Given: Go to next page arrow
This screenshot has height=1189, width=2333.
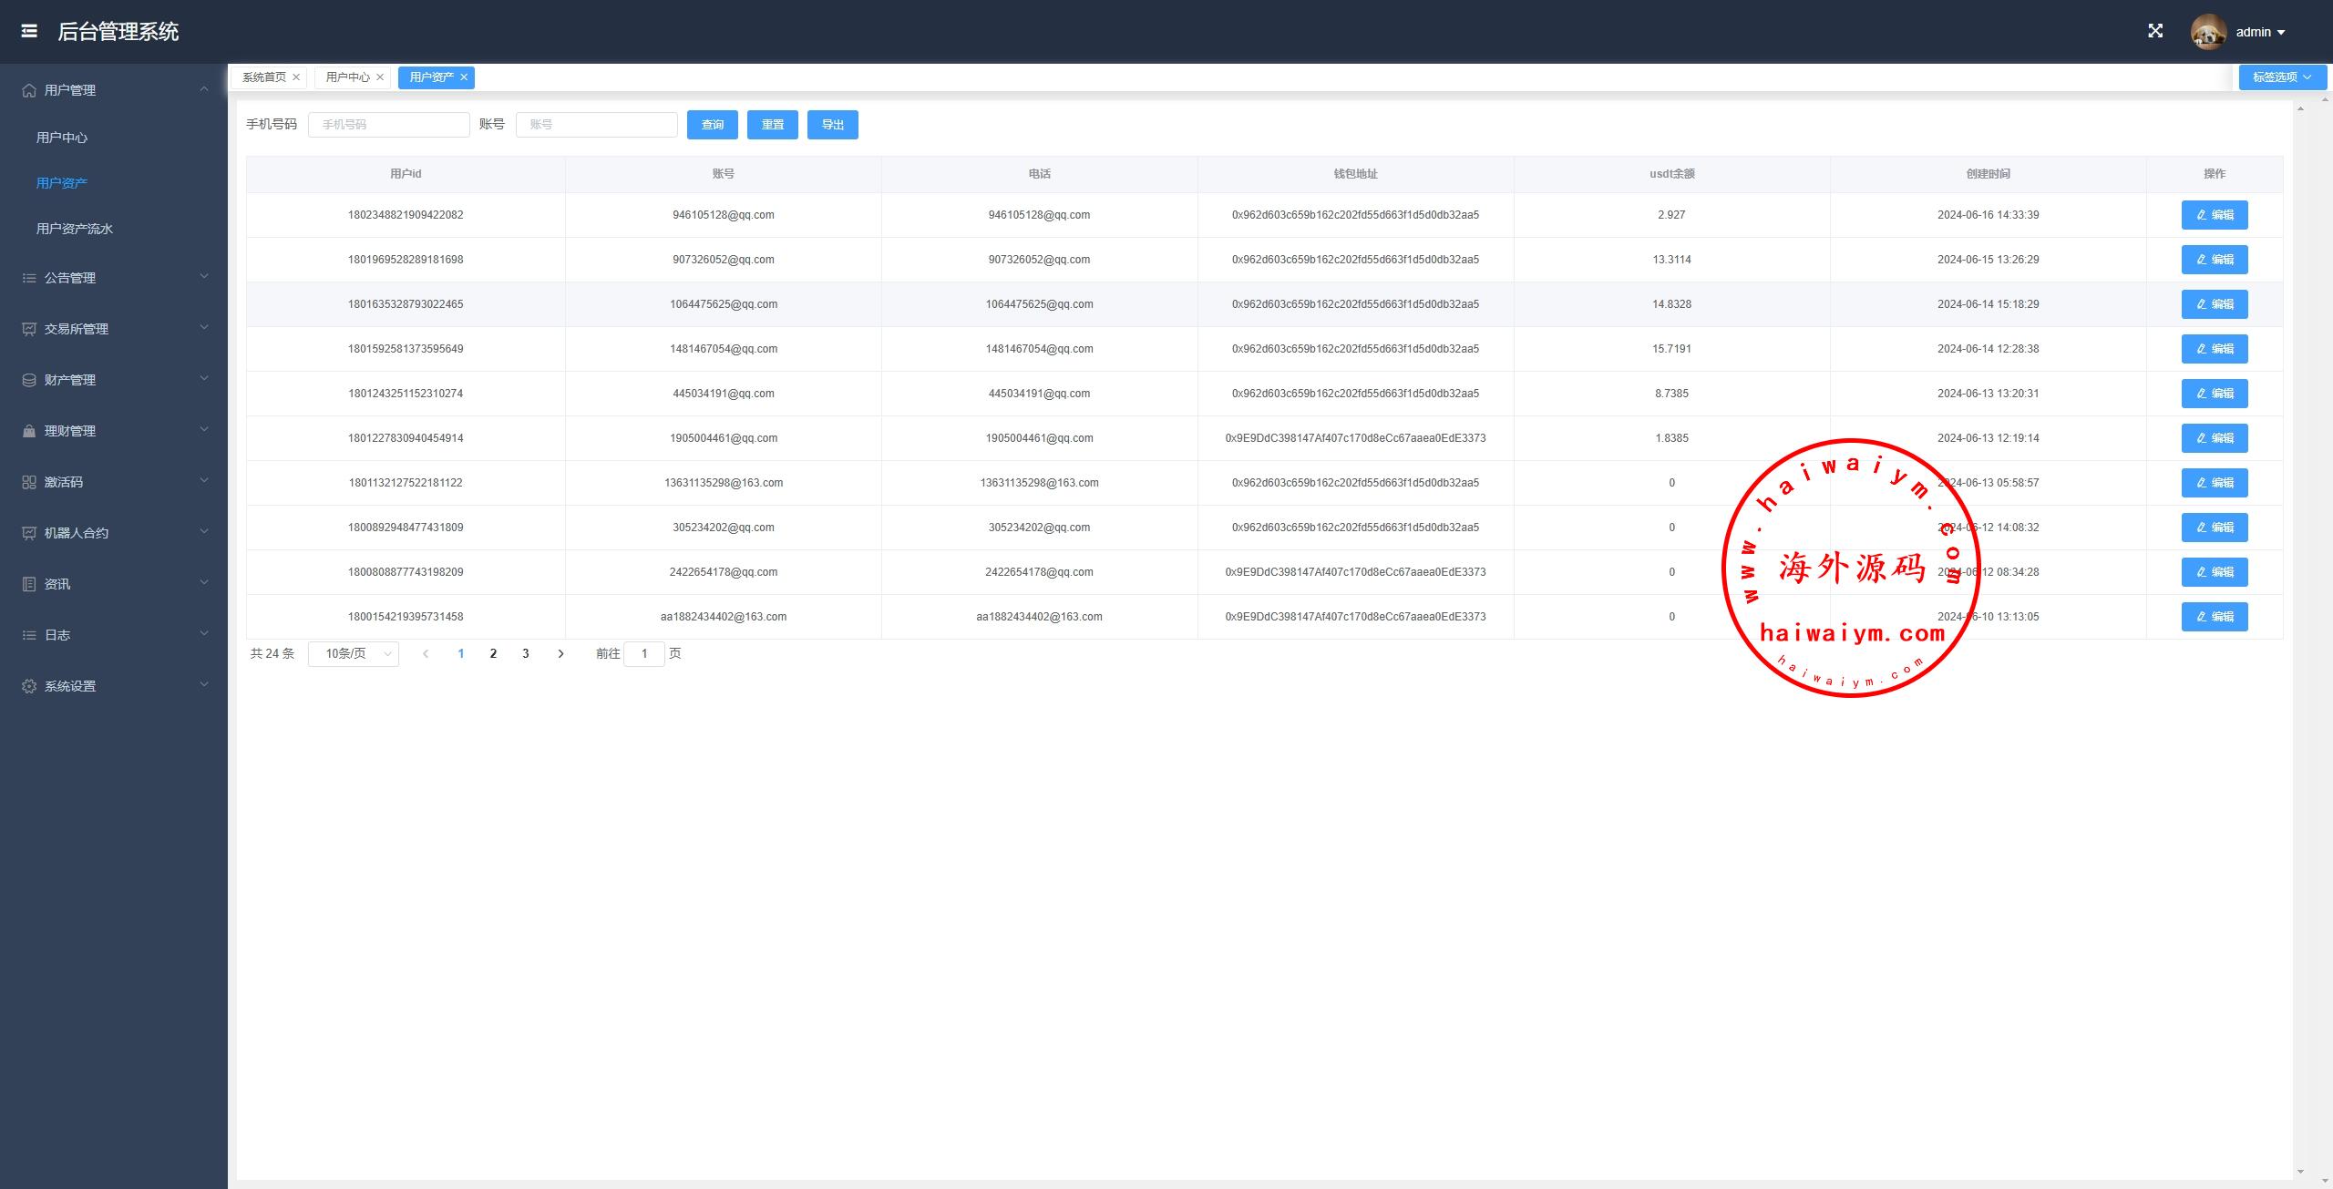Looking at the screenshot, I should tap(560, 653).
